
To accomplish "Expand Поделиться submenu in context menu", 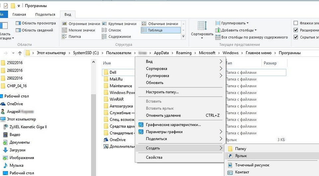I will [x=221, y=139].
